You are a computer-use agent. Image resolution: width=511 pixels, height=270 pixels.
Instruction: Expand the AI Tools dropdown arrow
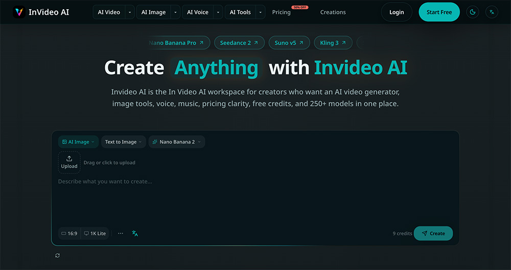pyautogui.click(x=261, y=12)
